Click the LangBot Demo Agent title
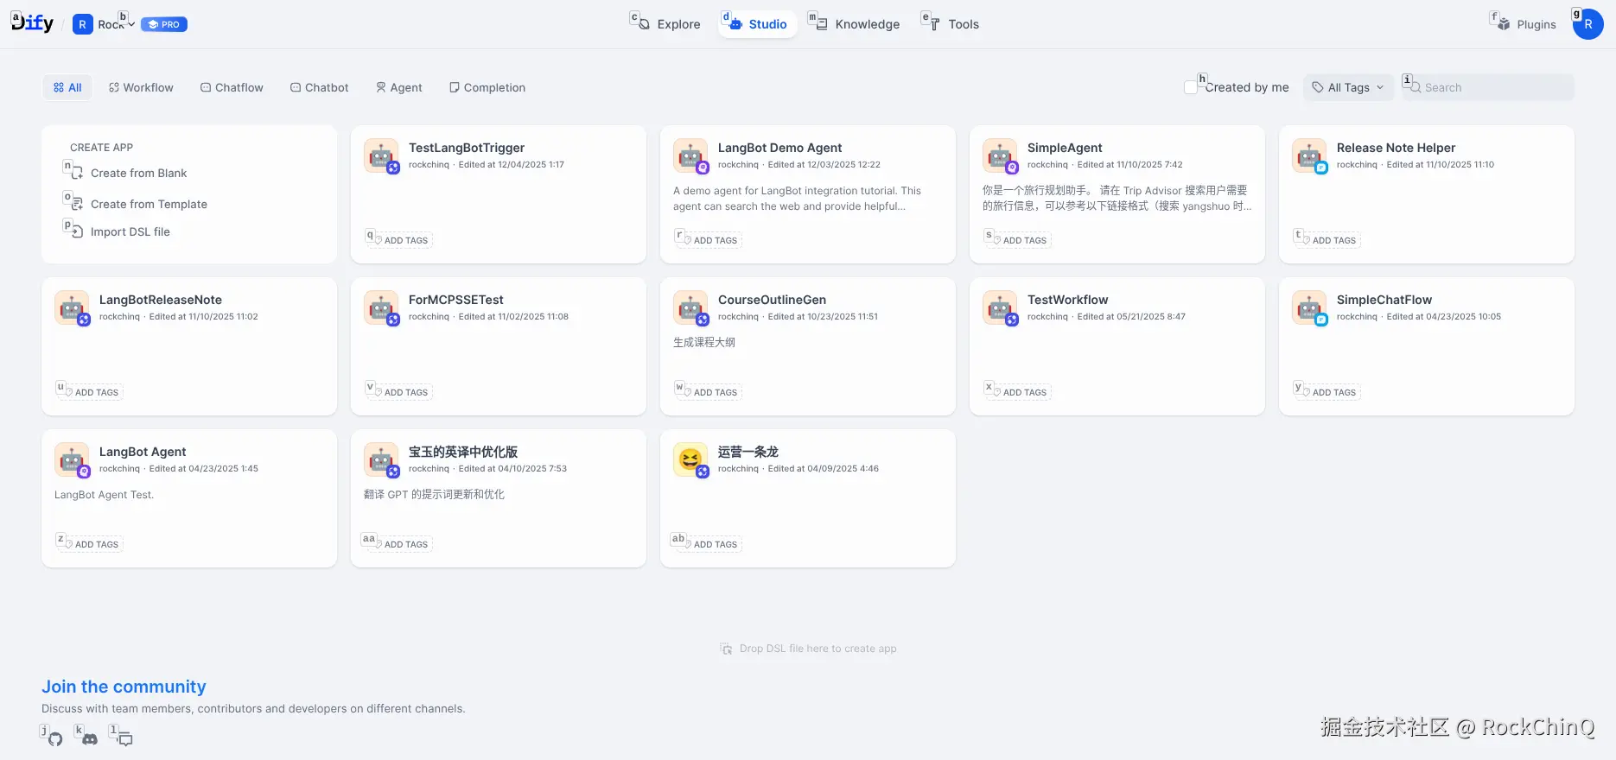Viewport: 1616px width, 760px height. pyautogui.click(x=779, y=148)
